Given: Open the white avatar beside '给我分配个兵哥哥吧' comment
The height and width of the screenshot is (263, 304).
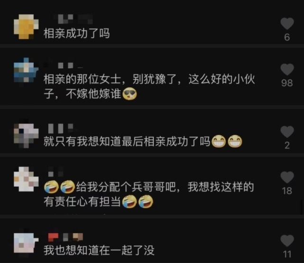Looking at the screenshot, I should (x=26, y=179).
